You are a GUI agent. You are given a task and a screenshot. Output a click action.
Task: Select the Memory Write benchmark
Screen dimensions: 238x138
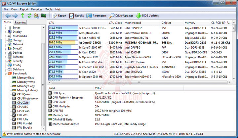click(x=26, y=82)
